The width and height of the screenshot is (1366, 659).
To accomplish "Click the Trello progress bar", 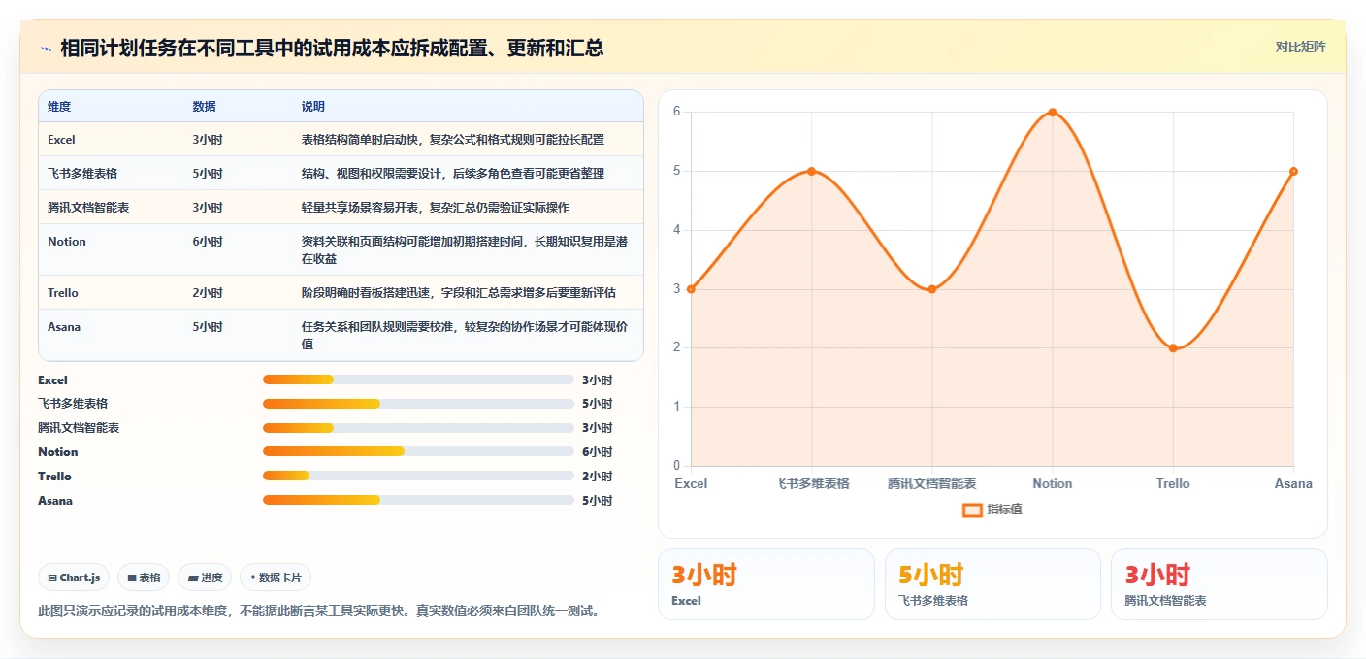I will (418, 476).
